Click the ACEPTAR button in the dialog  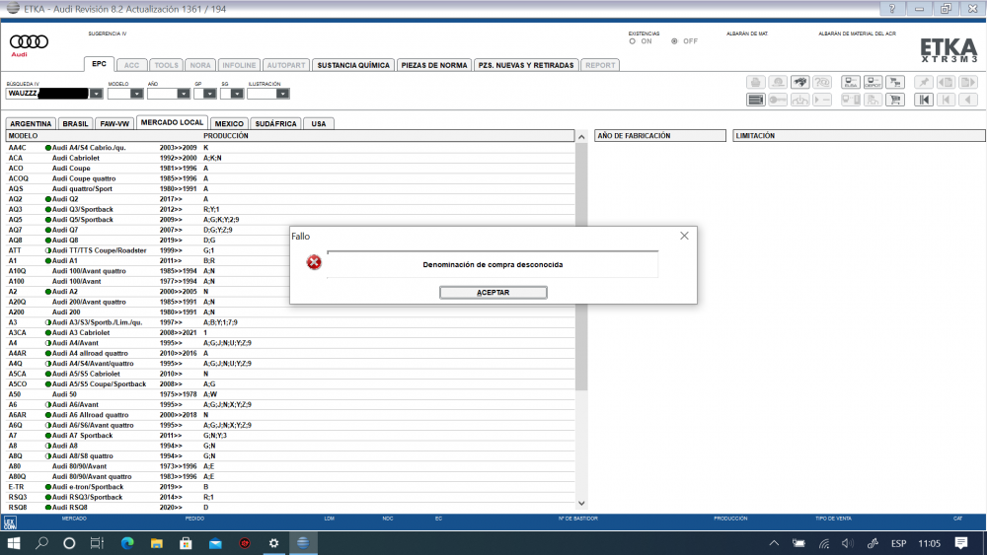point(493,292)
